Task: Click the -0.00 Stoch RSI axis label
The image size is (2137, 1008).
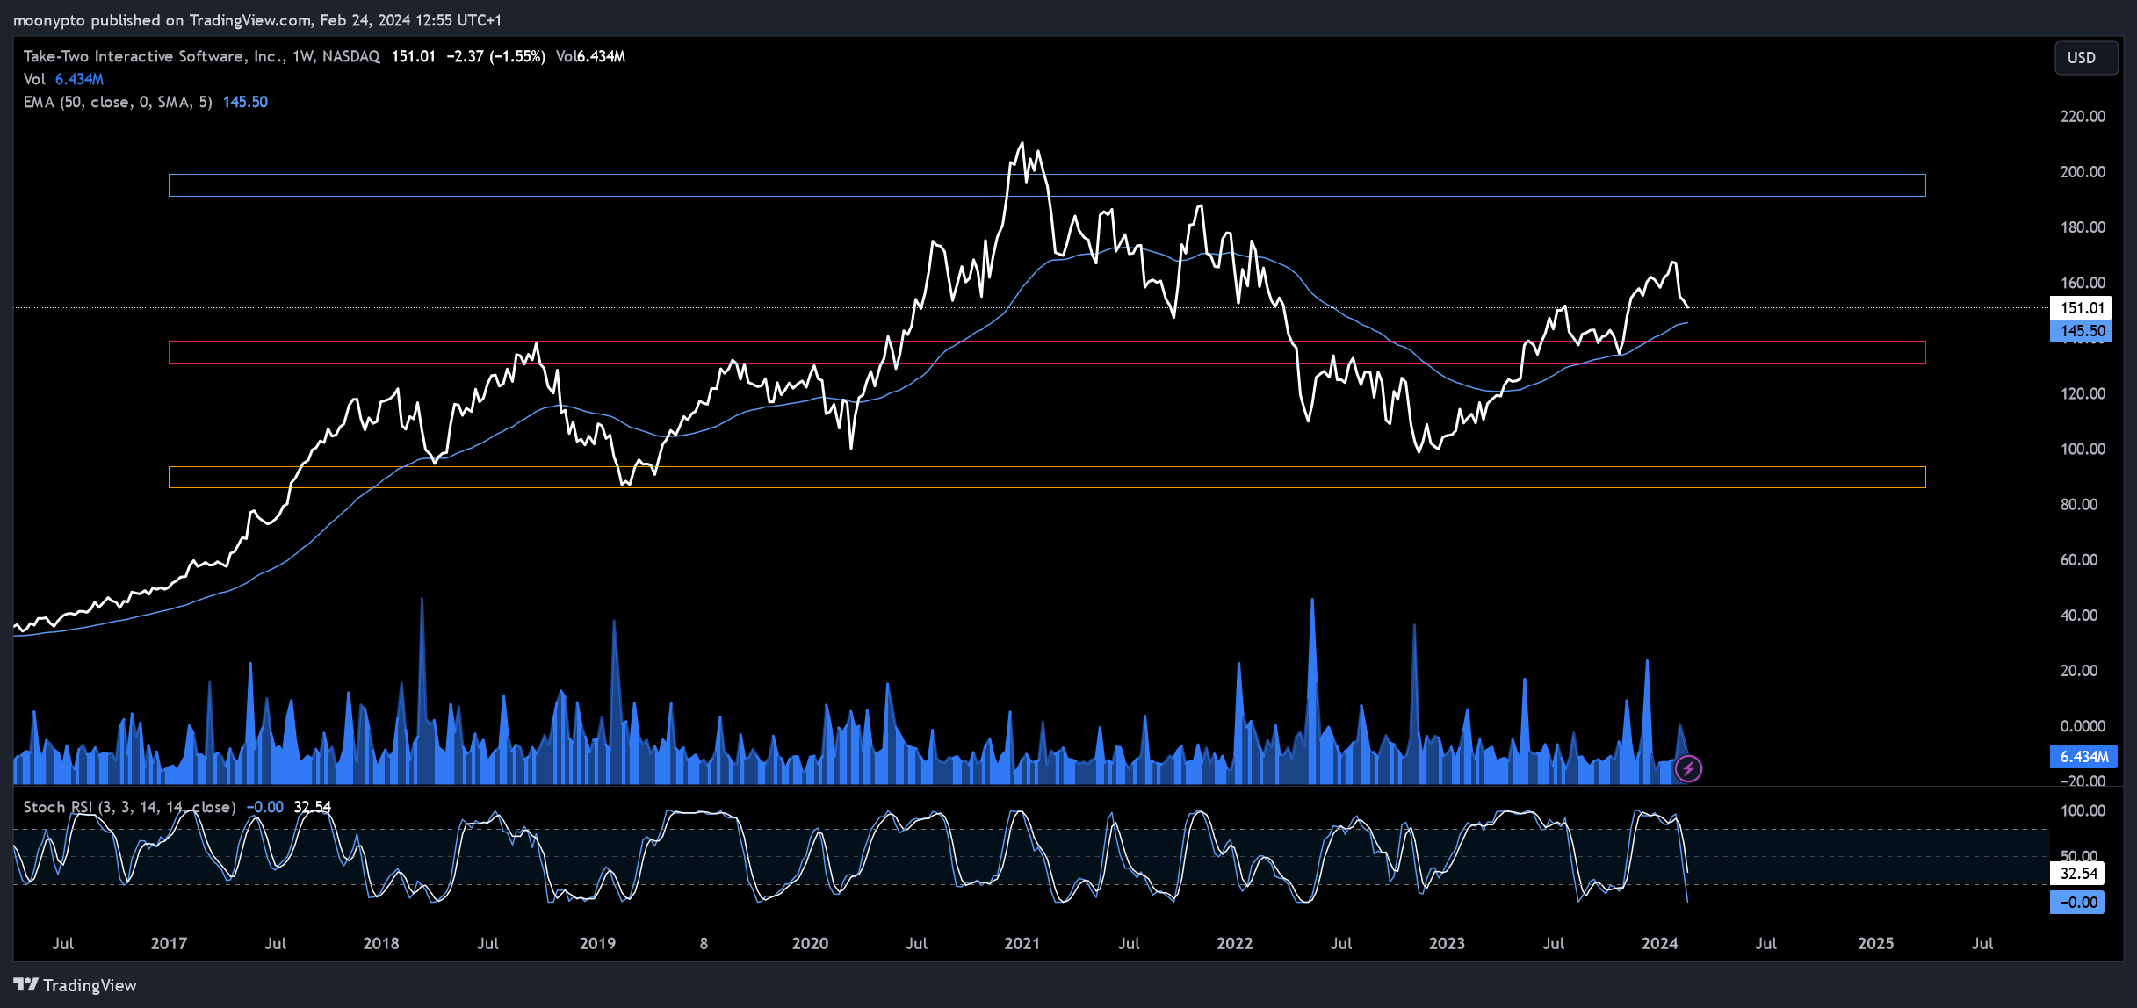Action: 2077,903
